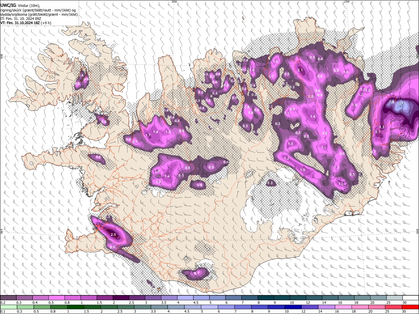The height and width of the screenshot is (314, 419).
Task: Click the UWC/IG title text
Action: [8, 6]
